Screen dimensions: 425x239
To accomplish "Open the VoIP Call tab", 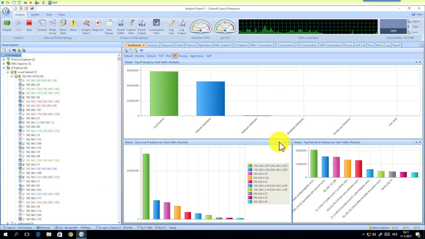I will (360, 45).
